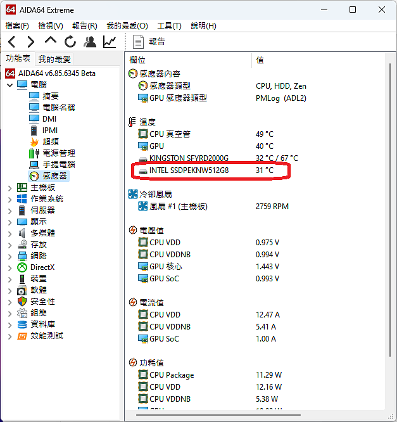Expand the DirectX node
This screenshot has height=422, width=397.
pyautogui.click(x=10, y=268)
